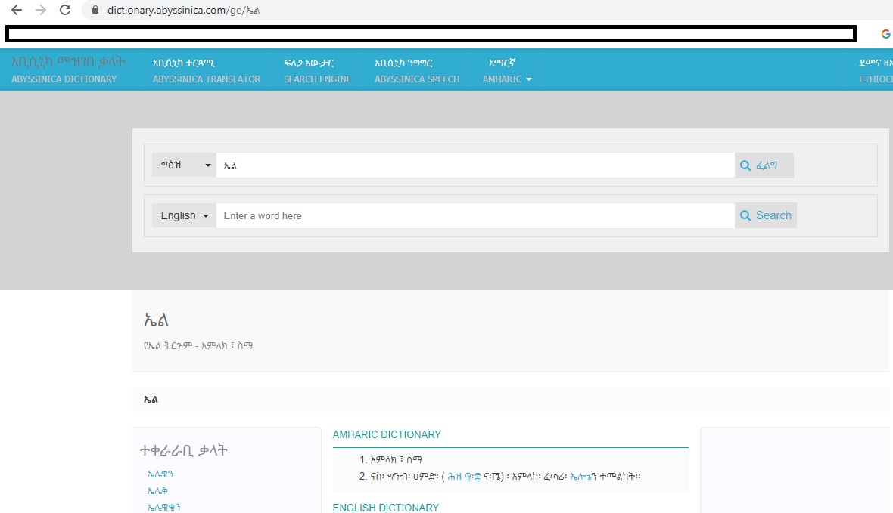Screen dimensions: 893x513
Task: View site info via the padlock icon
Action: [x=95, y=11]
